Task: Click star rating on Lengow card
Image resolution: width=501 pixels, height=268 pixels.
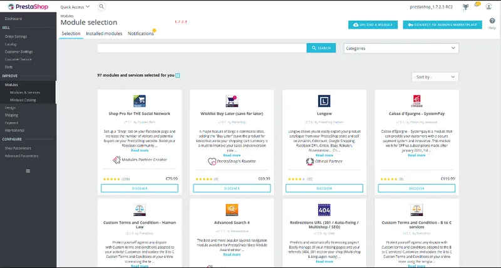Action: coord(296,179)
